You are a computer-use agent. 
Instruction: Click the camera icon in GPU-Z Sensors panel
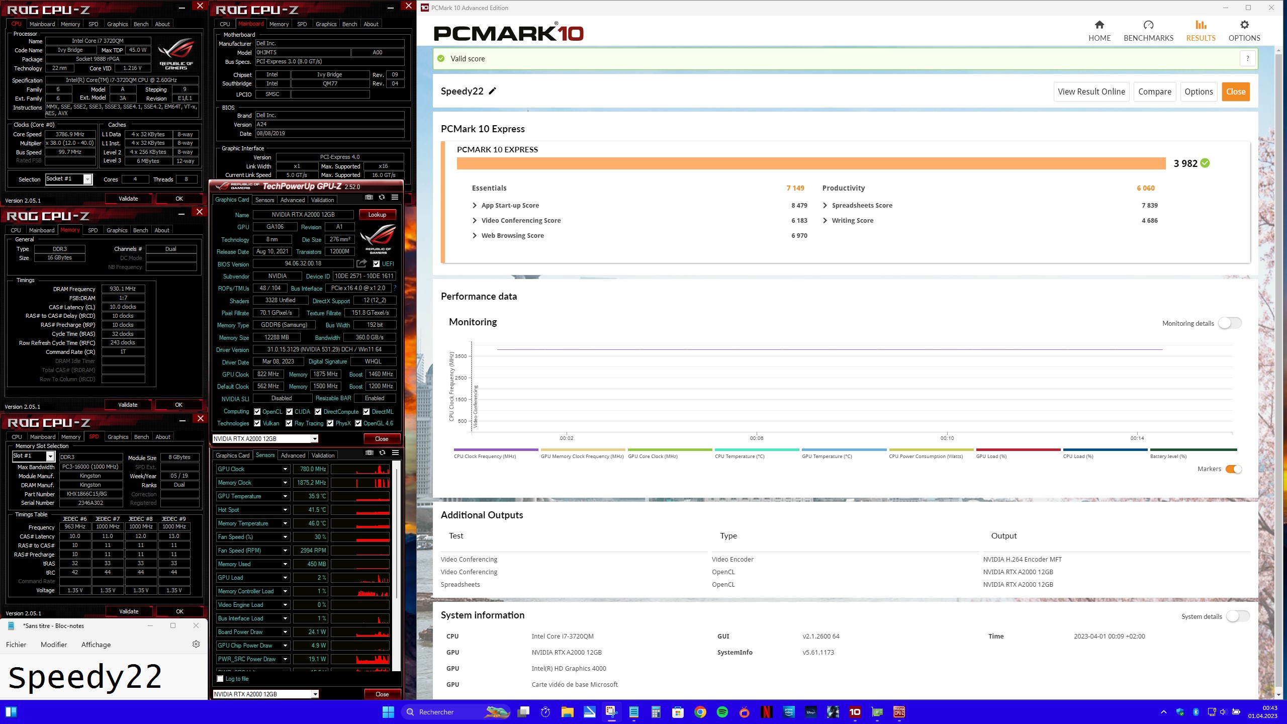tap(370, 453)
